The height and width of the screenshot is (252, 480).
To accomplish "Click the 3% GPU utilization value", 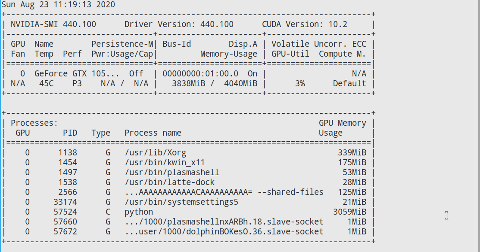I will click(x=300, y=84).
